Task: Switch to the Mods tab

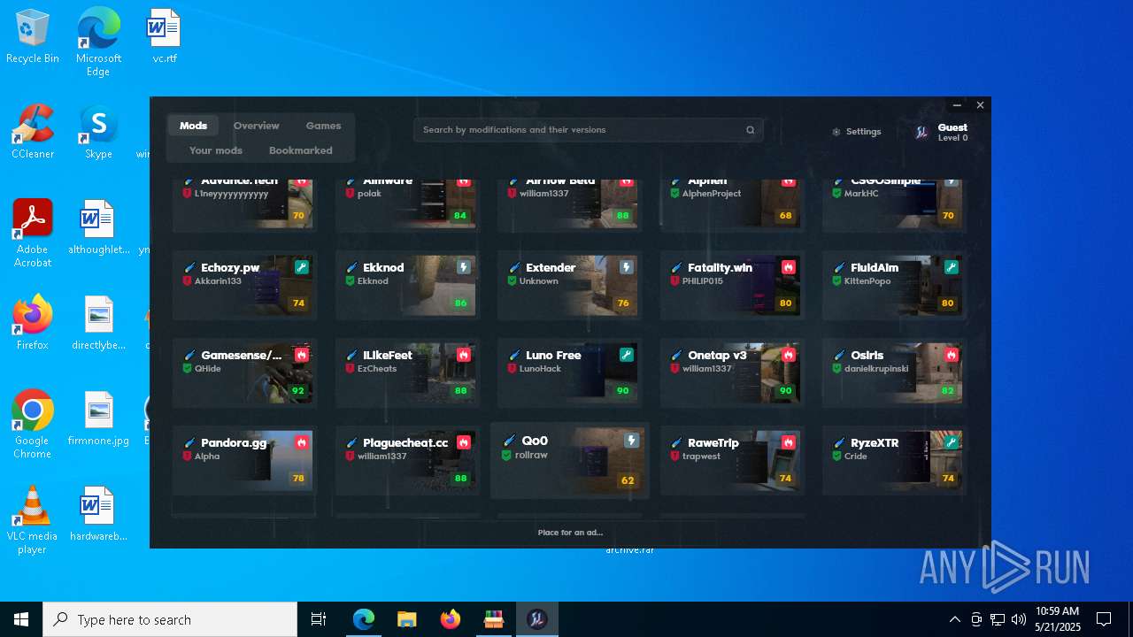Action: point(193,126)
